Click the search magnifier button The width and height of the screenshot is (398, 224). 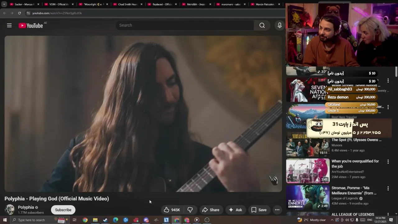262,26
